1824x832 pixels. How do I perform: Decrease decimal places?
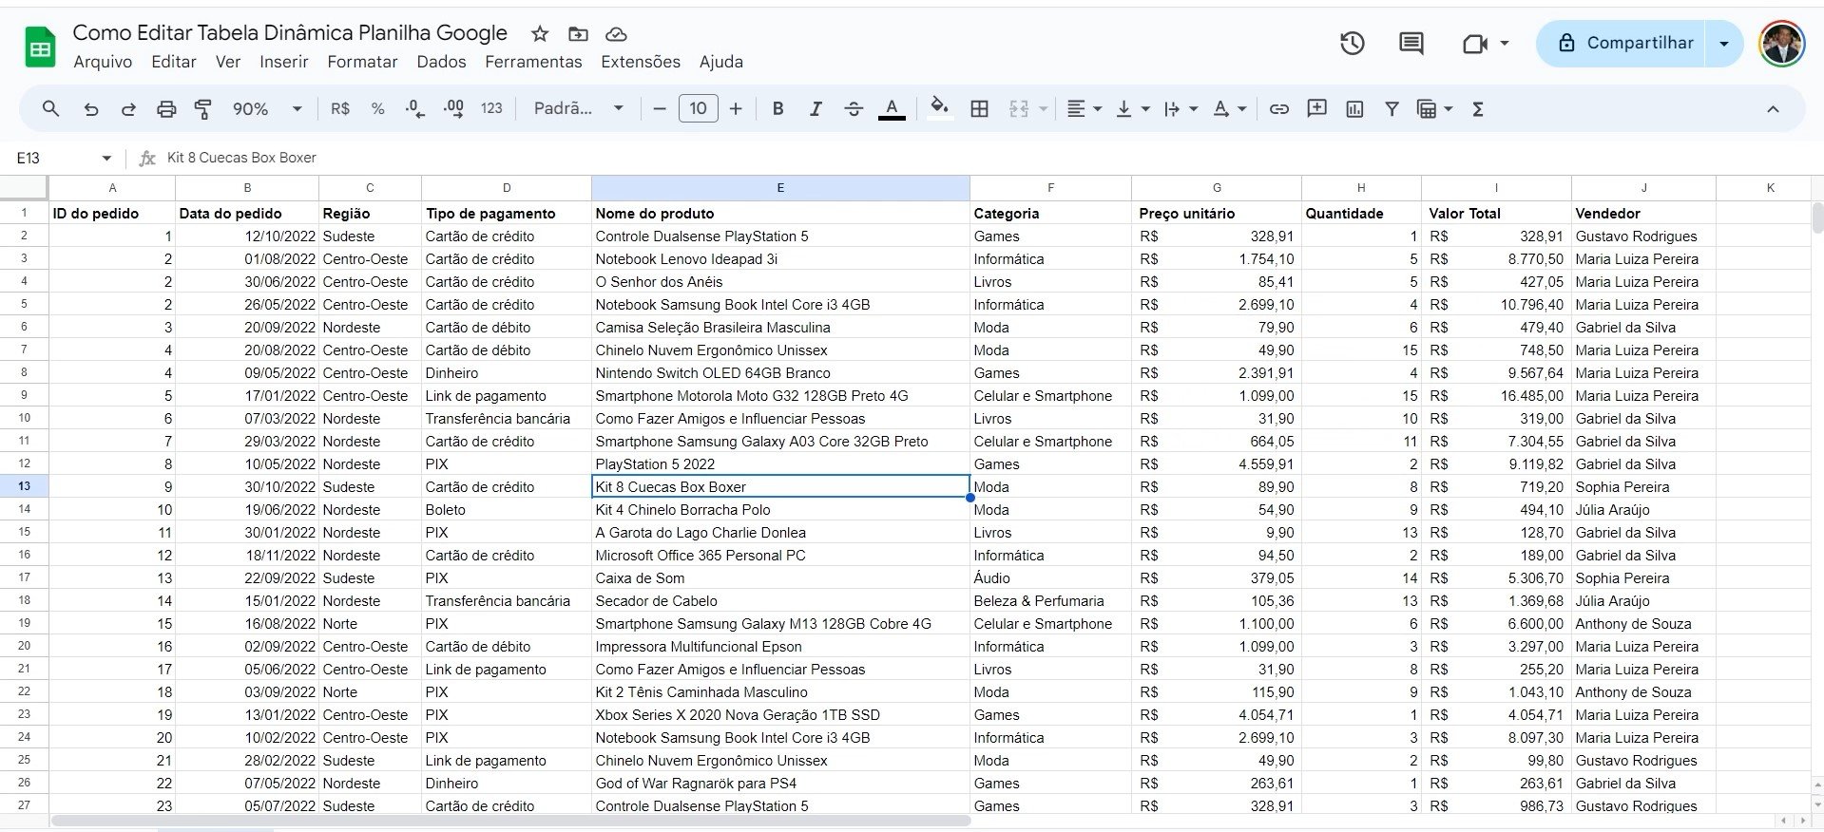(x=415, y=109)
